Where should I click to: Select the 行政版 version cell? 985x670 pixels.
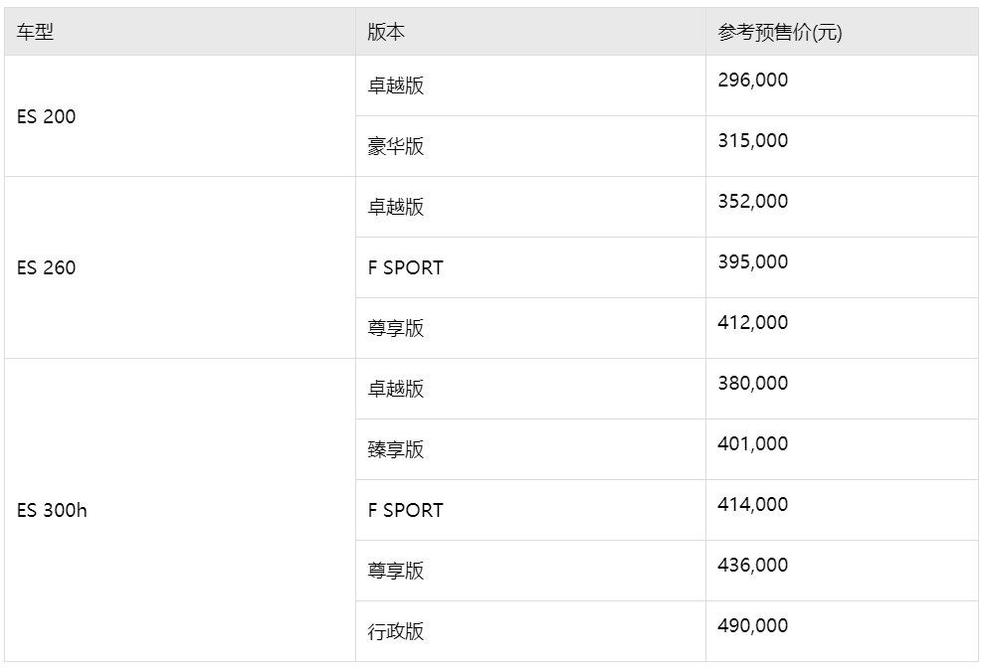pyautogui.click(x=530, y=631)
